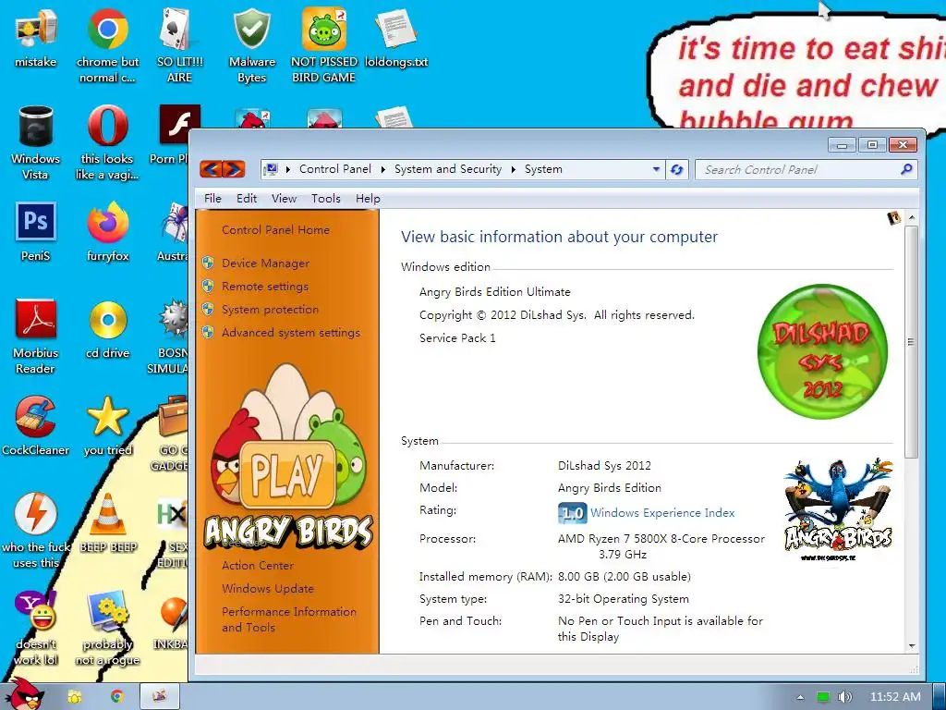Click the green network tray icon
Image resolution: width=946 pixels, height=710 pixels.
pos(823,697)
